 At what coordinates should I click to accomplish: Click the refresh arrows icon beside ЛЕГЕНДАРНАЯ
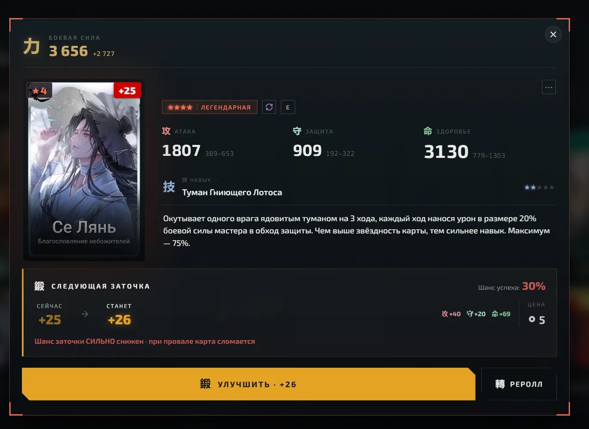click(x=269, y=107)
